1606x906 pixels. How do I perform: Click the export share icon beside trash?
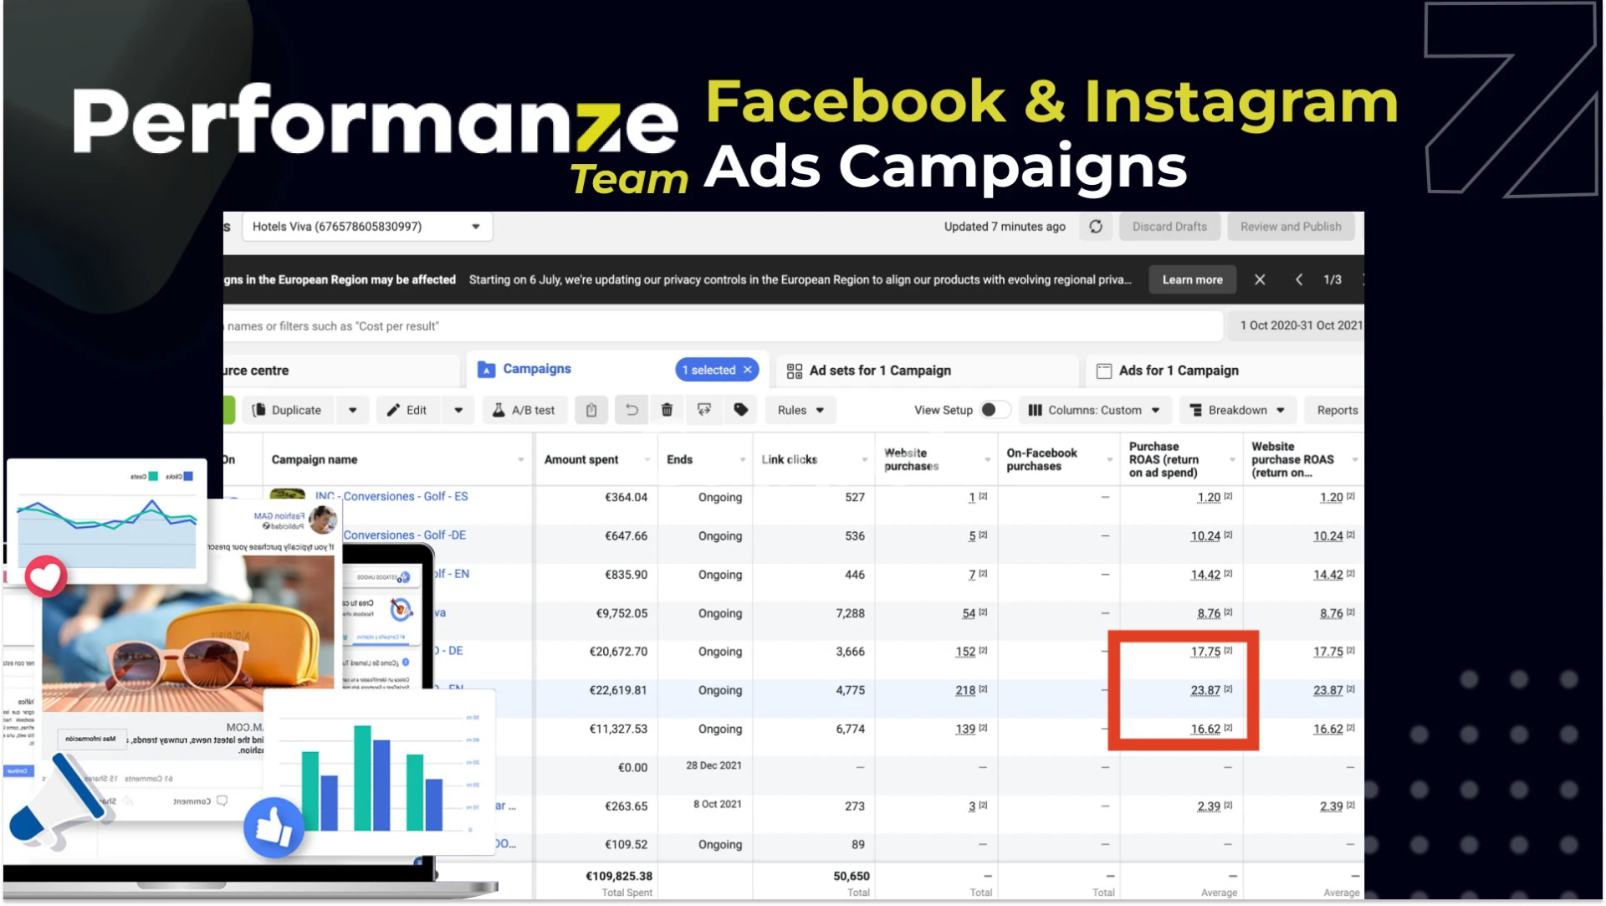(704, 410)
